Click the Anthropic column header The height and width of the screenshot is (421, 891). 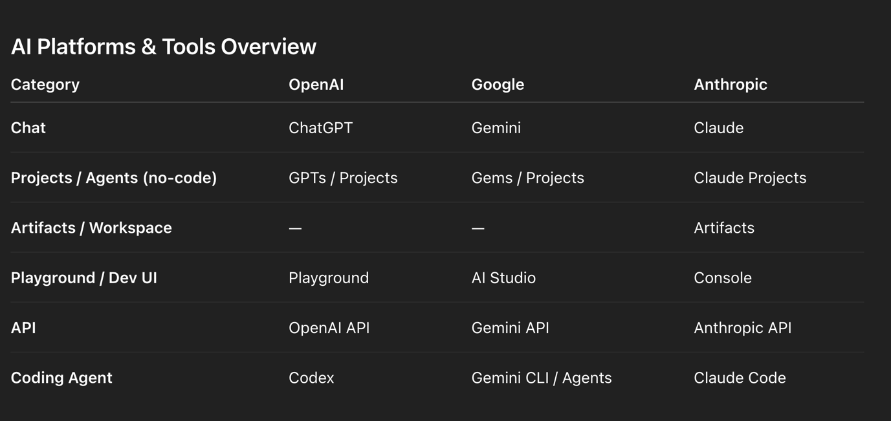(730, 85)
